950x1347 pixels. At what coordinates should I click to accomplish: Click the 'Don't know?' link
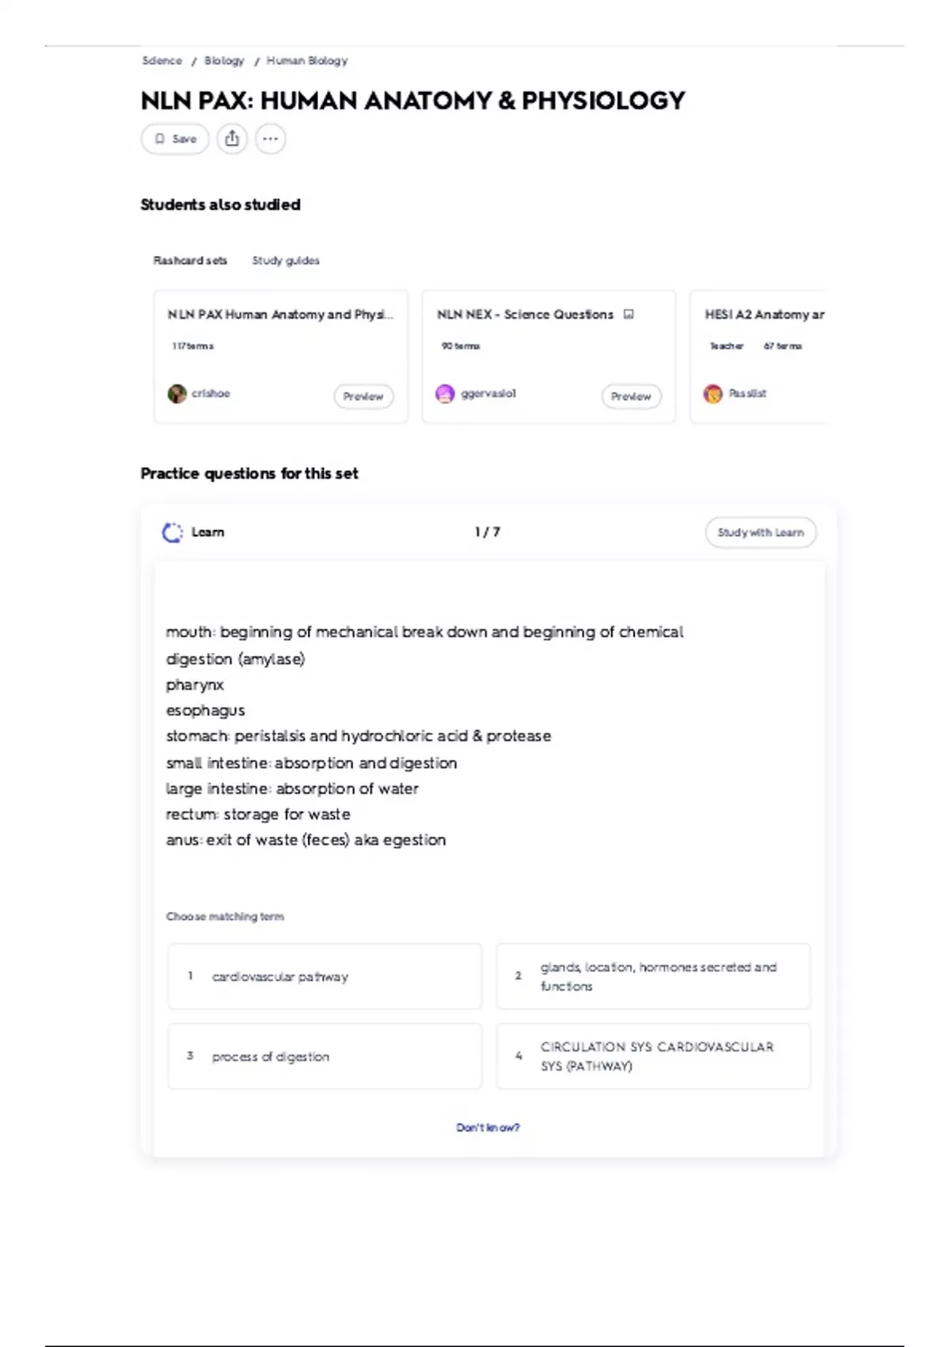tap(488, 1128)
